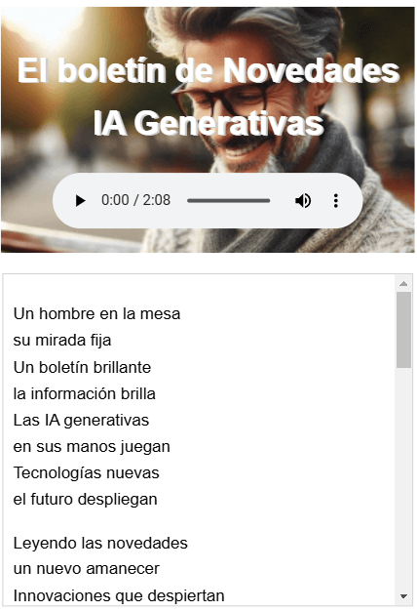Click the line 'Las IA generativas'
Viewport: 417px width, 611px height.
click(81, 420)
